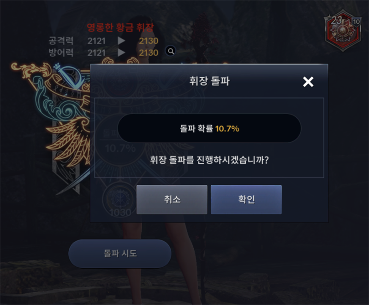This screenshot has width=369, height=305.
Task: Click the defense power arrow indicator
Action: (x=121, y=52)
